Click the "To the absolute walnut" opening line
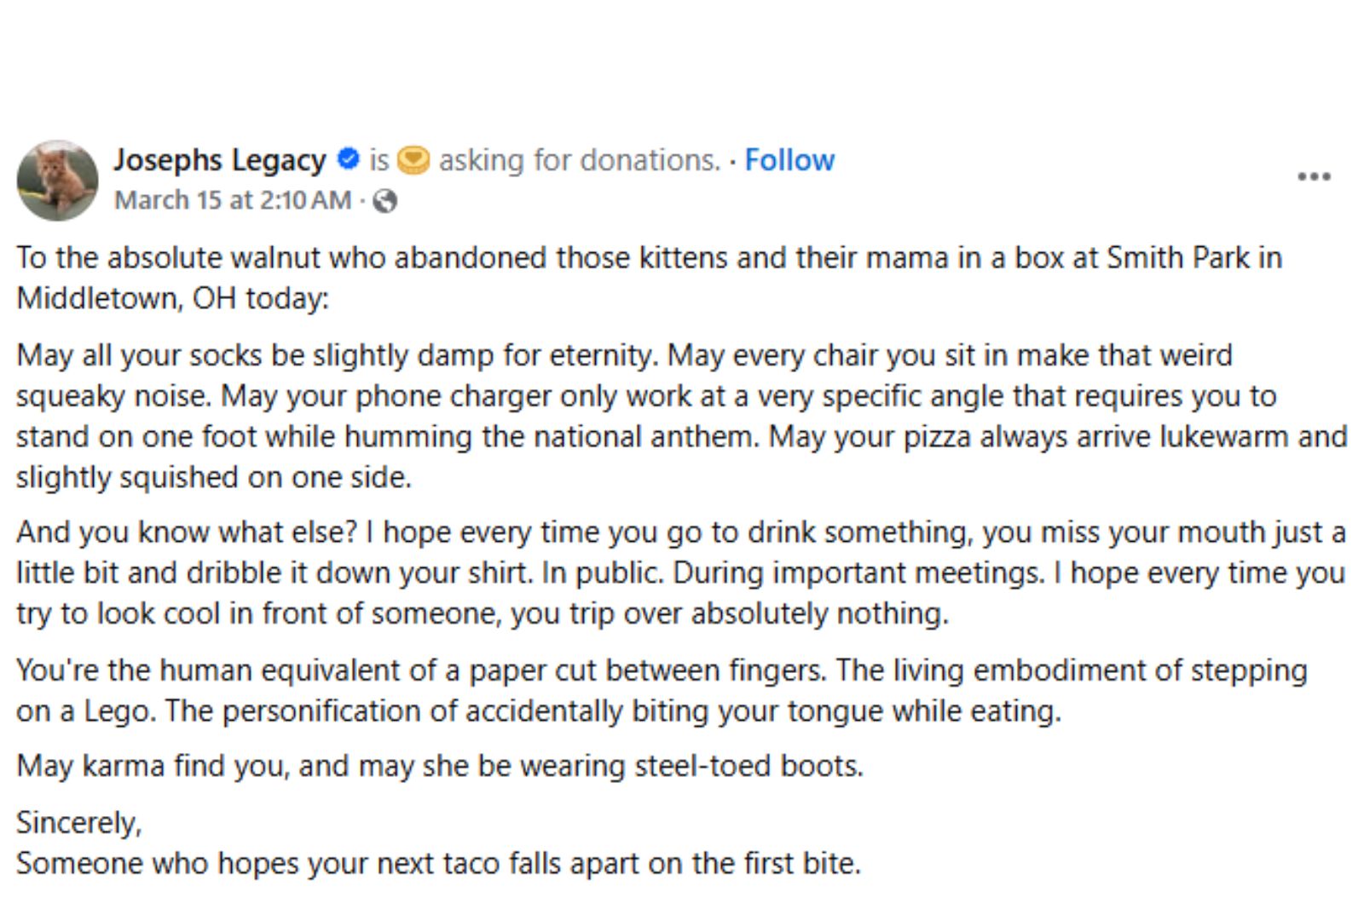The image size is (1364, 903). [649, 257]
